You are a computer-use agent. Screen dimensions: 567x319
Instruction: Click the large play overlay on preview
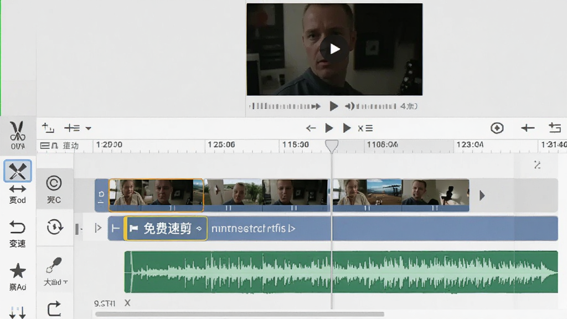(334, 49)
